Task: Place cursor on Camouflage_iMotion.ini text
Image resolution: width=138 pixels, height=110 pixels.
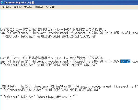Action: (x=55, y=97)
